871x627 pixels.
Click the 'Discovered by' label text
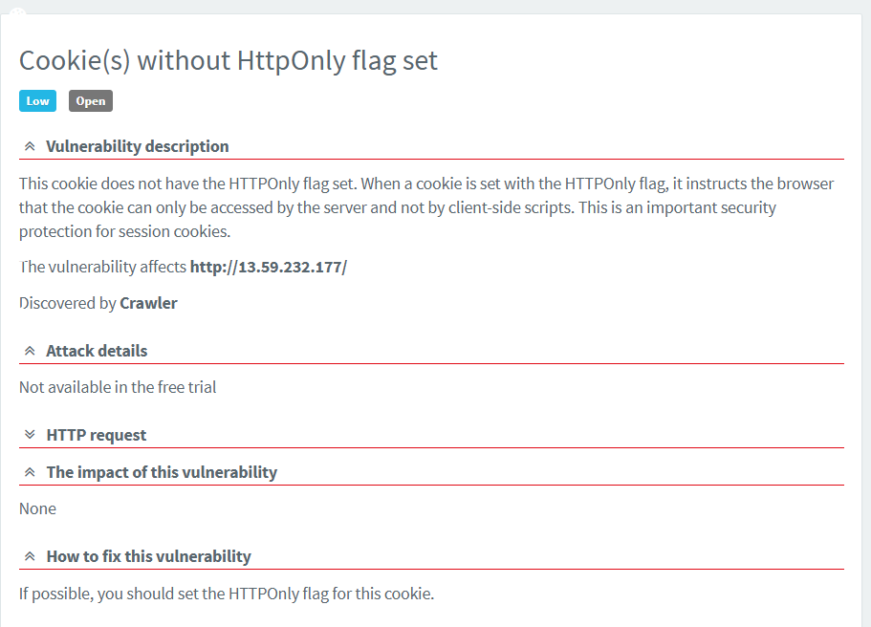coord(67,303)
